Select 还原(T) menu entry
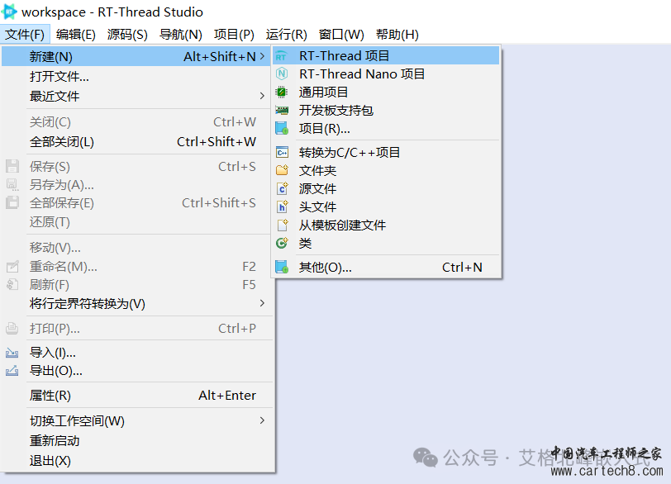This screenshot has height=484, width=671. [x=137, y=222]
